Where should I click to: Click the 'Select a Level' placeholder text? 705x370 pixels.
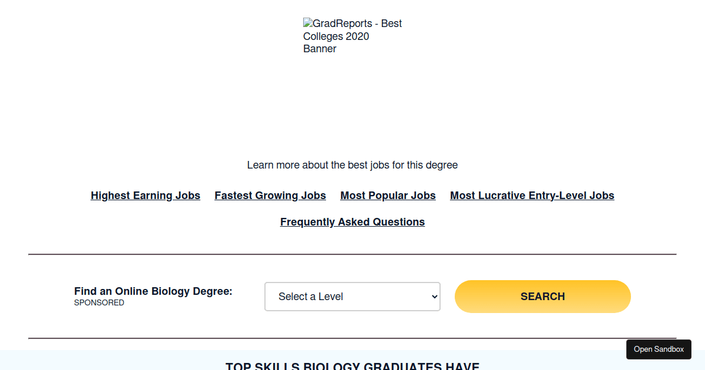click(x=311, y=297)
